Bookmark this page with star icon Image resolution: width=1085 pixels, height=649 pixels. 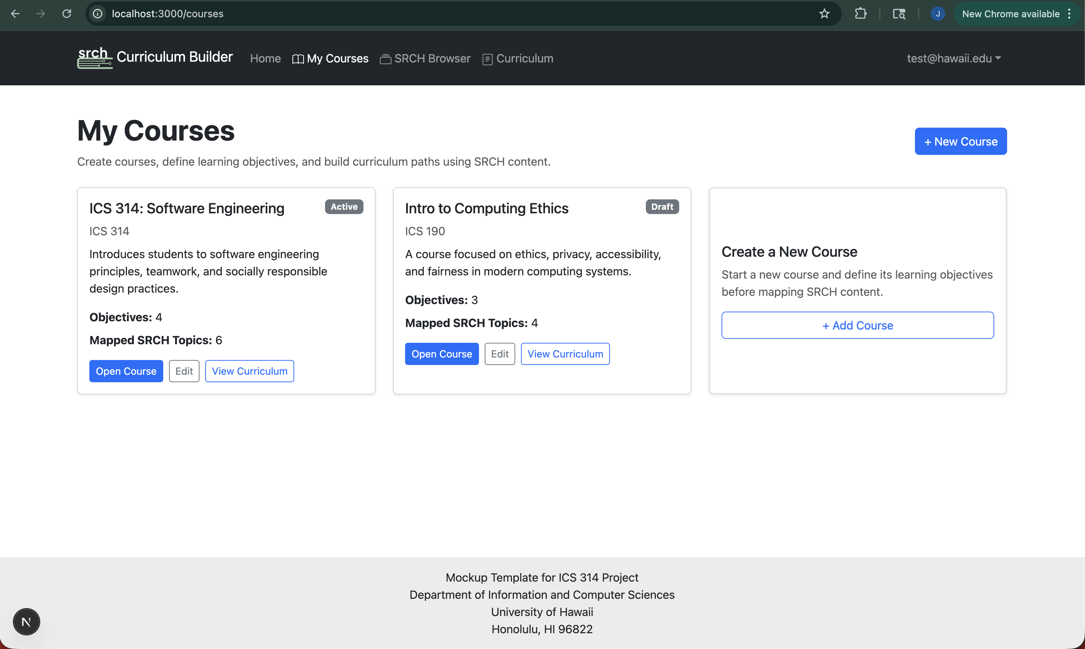click(x=824, y=14)
